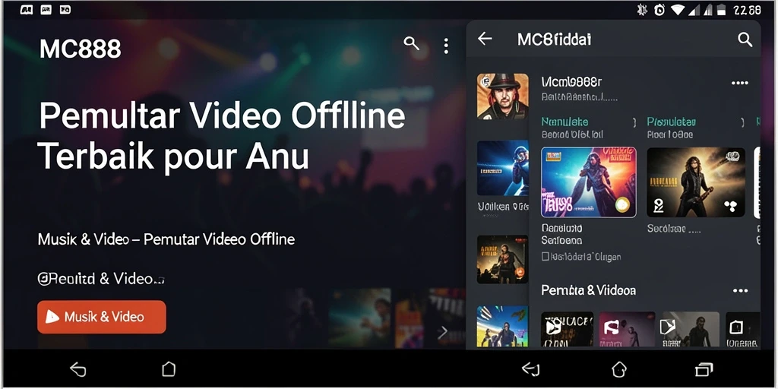Image resolution: width=778 pixels, height=389 pixels.
Task: Play the first video thumbnail under Pemuta & Viidena
Action: pyautogui.click(x=567, y=329)
